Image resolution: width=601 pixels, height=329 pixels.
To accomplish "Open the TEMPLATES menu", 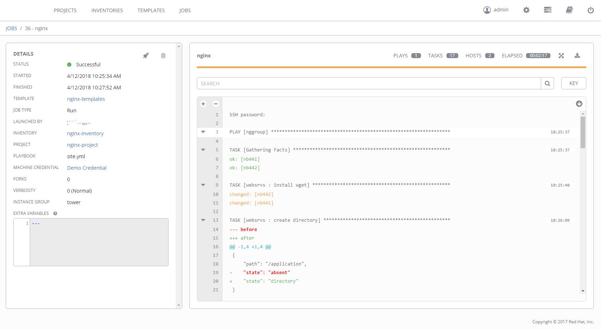I will (151, 10).
